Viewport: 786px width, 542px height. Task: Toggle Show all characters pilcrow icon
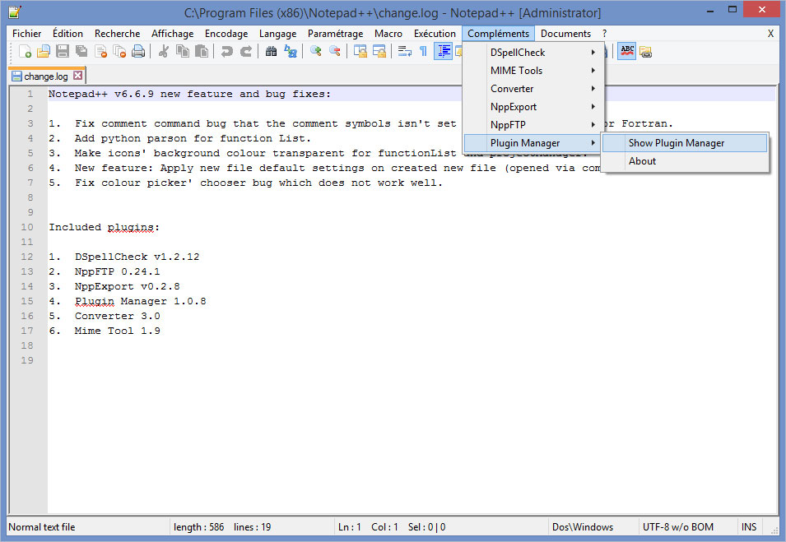(424, 52)
